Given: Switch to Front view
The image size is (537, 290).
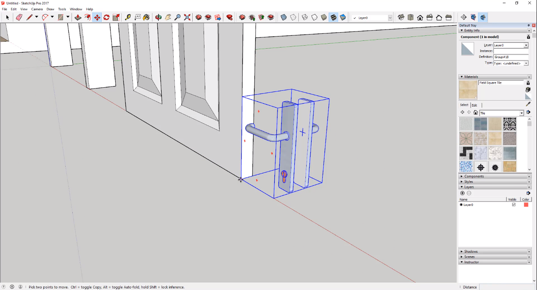Looking at the screenshot, I should click(x=420, y=17).
